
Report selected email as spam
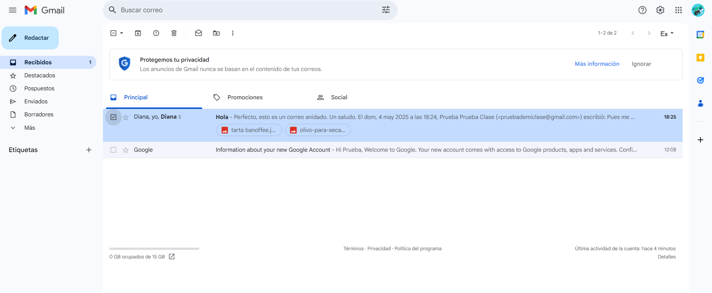pos(156,33)
